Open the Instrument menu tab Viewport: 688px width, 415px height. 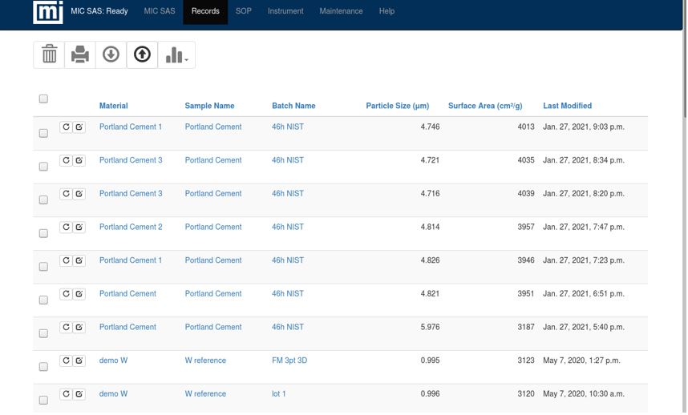click(285, 11)
